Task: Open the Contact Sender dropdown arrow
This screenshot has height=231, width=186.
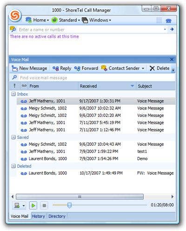Action: pos(143,68)
